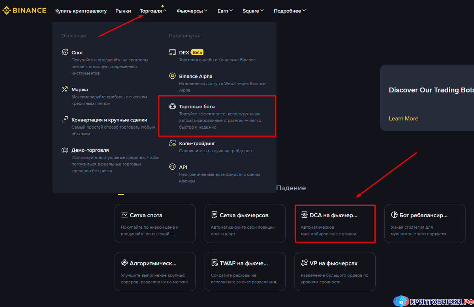Click the Learn More link
Screen dimensions: 474x307
(403, 118)
